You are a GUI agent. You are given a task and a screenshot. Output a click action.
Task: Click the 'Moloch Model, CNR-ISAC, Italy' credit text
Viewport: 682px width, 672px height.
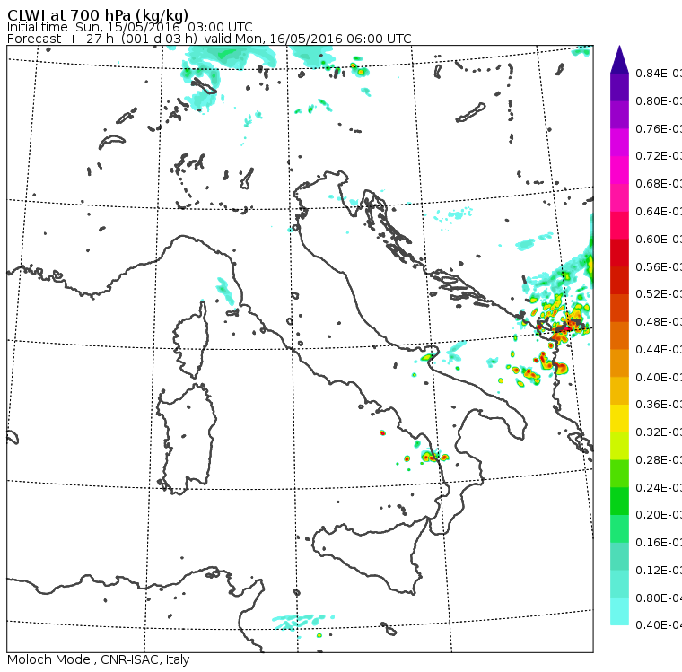[99, 659]
